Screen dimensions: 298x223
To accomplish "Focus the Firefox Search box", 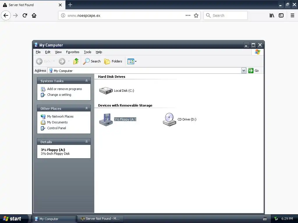I will 226,15.
